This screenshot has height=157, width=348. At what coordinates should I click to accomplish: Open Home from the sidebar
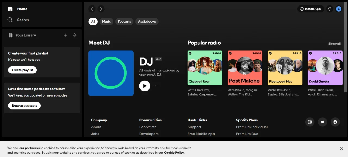17,9
